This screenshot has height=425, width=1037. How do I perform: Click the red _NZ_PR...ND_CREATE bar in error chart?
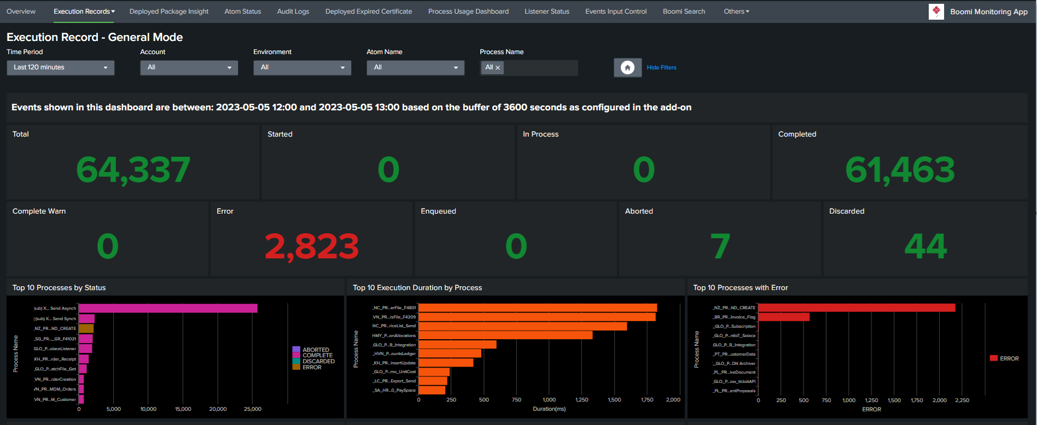pos(857,308)
